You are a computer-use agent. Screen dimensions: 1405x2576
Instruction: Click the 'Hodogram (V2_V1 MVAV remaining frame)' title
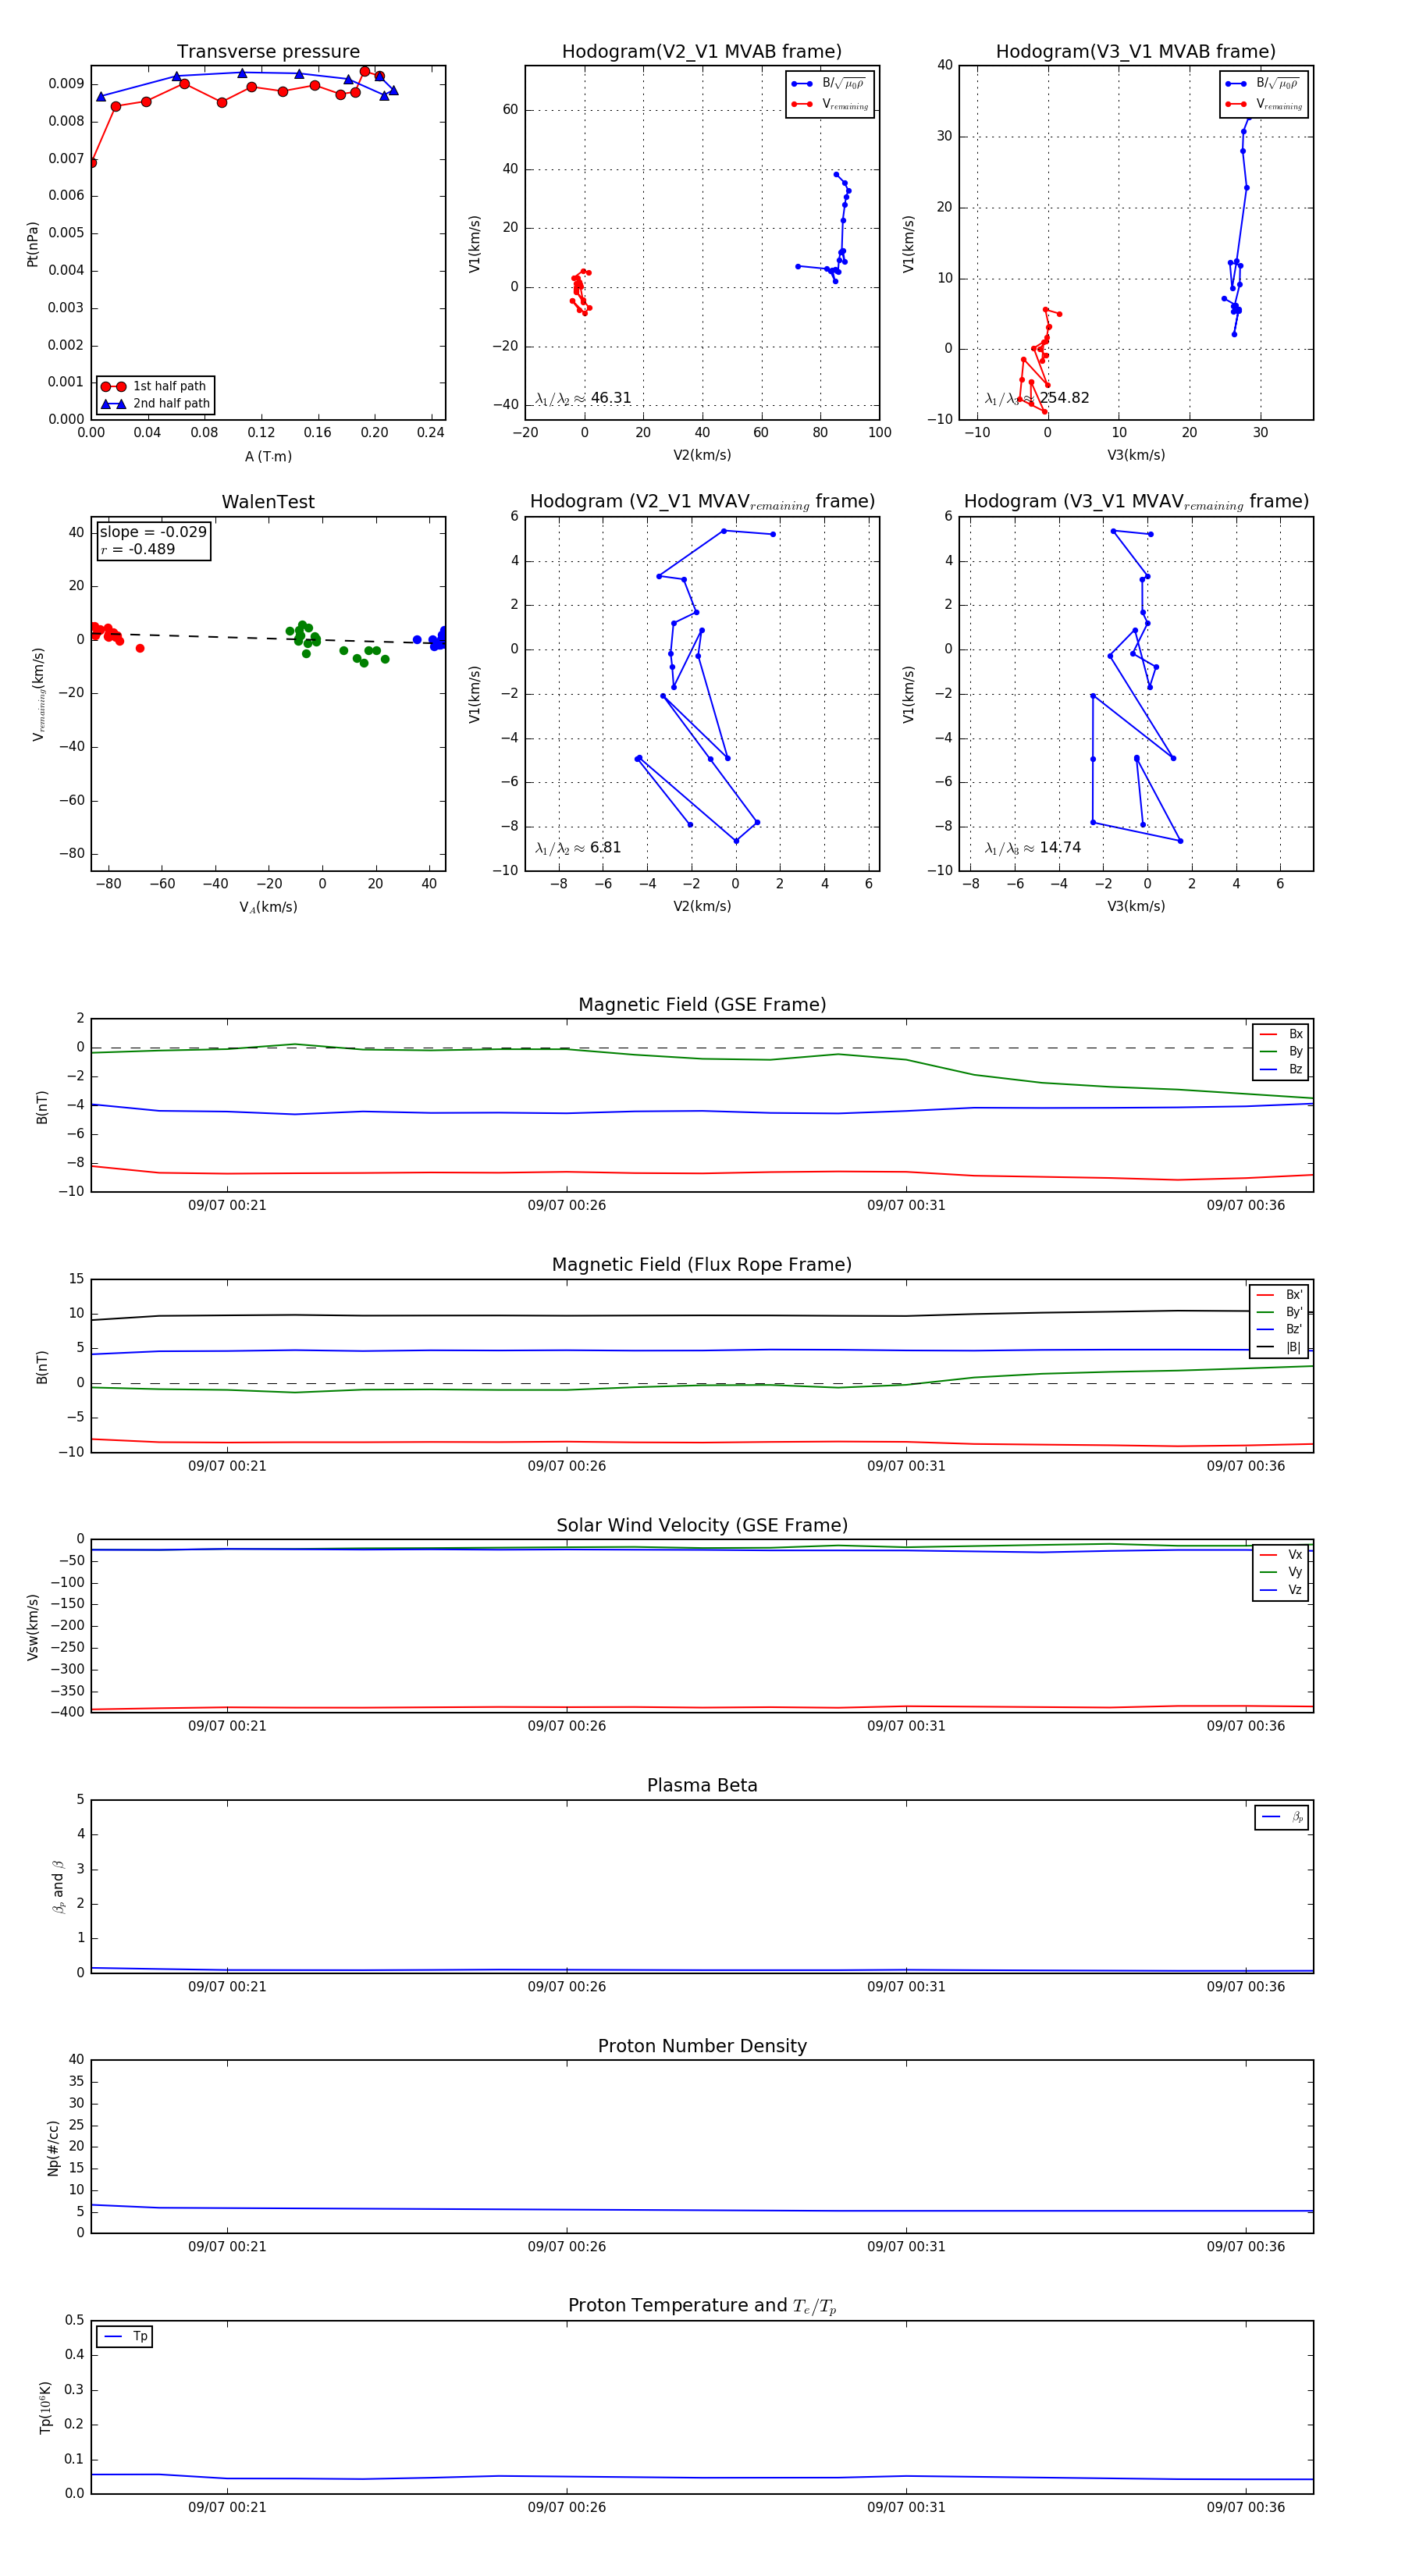pyautogui.click(x=702, y=502)
